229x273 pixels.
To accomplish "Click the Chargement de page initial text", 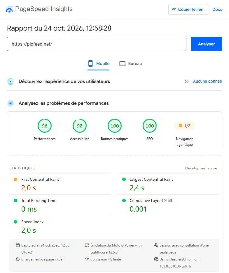I will [x=42, y=259].
